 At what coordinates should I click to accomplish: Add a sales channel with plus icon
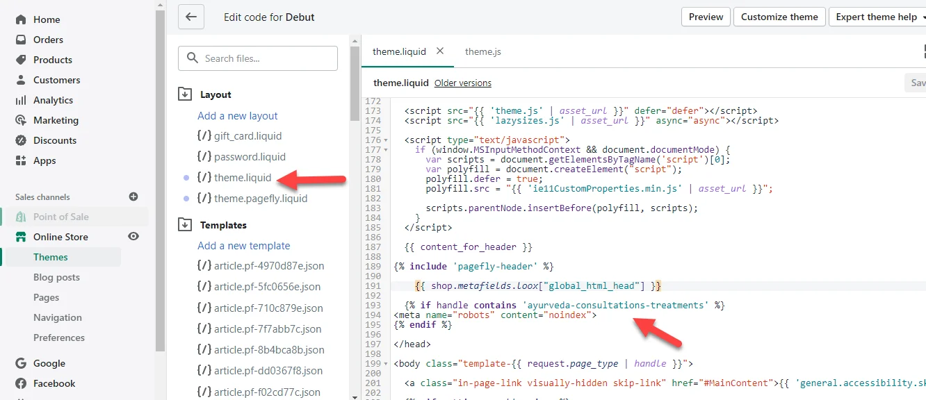pos(133,197)
